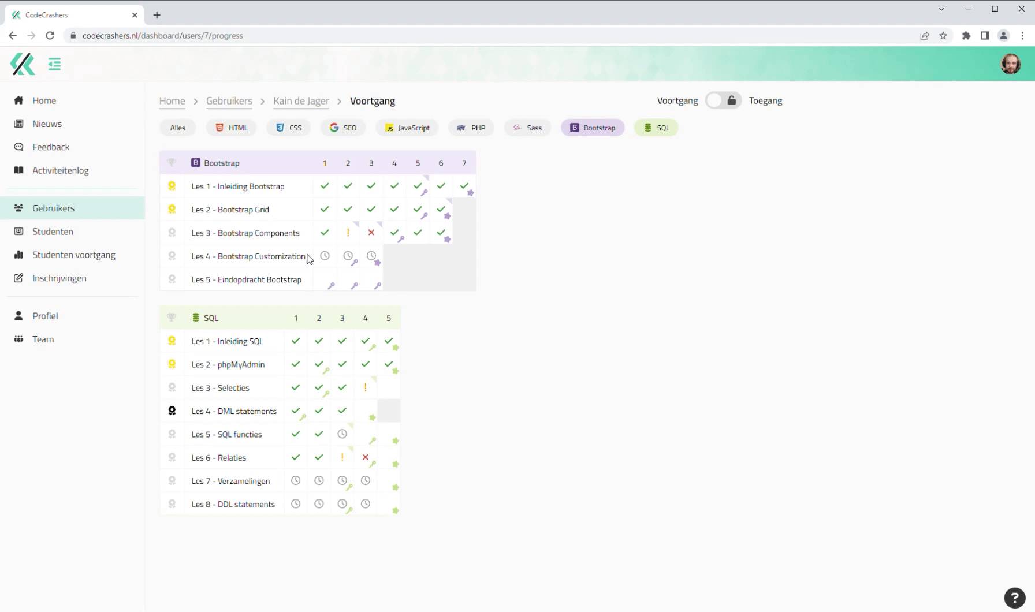
Task: Click the red X in Bootstrap Components row
Action: coord(371,233)
